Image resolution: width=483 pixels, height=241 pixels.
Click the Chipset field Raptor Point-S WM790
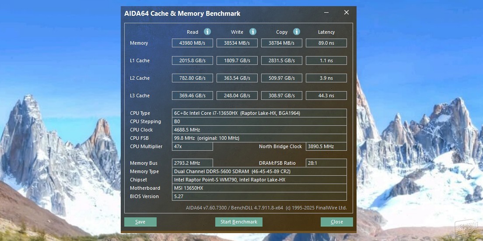coord(259,180)
